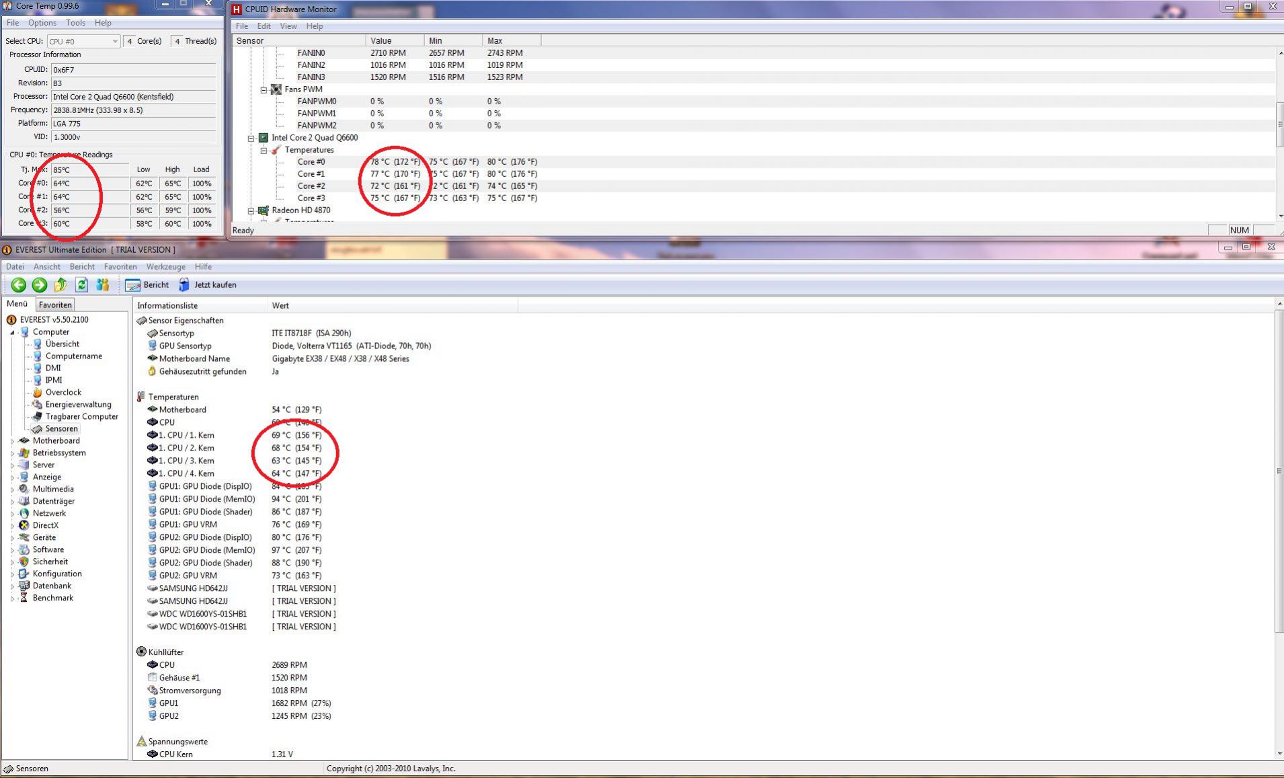
Task: Open the Werkzeuge menu in EVEREST
Action: [x=165, y=267]
